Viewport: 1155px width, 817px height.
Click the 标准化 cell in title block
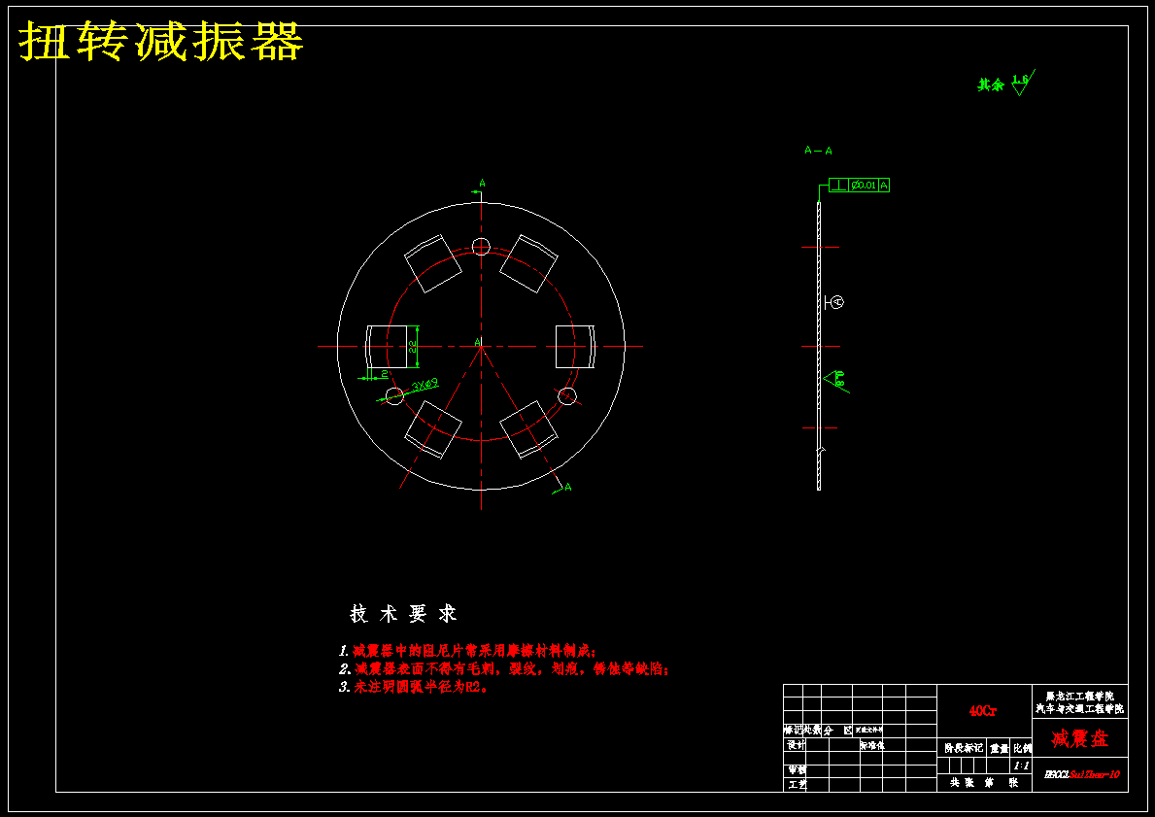coord(872,745)
